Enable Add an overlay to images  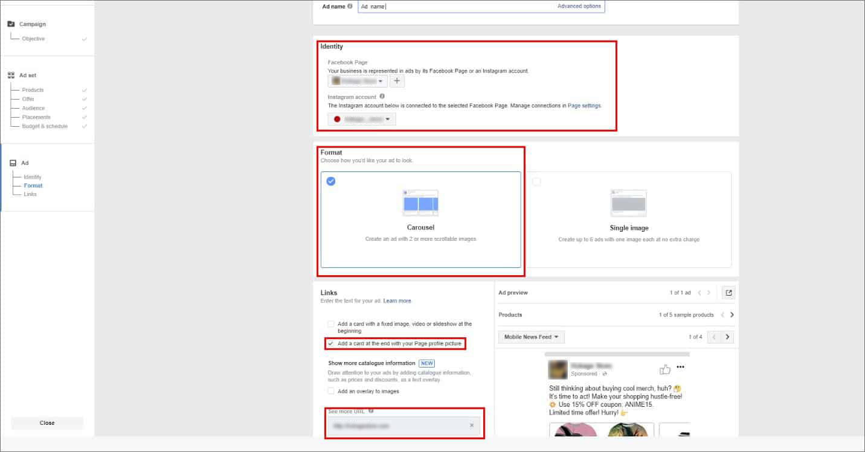click(330, 391)
